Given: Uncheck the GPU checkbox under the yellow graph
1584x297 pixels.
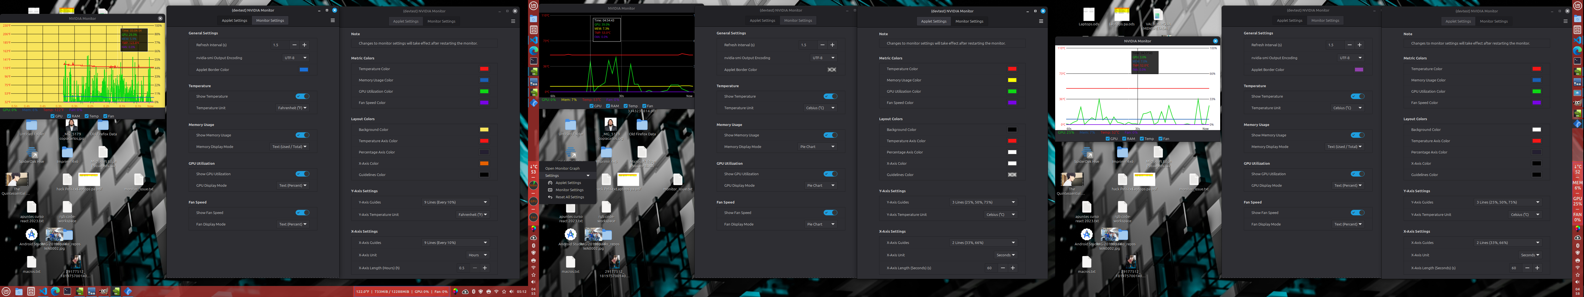Looking at the screenshot, I should (x=52, y=116).
